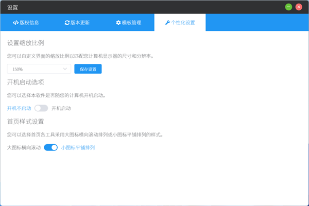Switch to the 版权信息 tab
This screenshot has height=206, width=309.
click(26, 23)
